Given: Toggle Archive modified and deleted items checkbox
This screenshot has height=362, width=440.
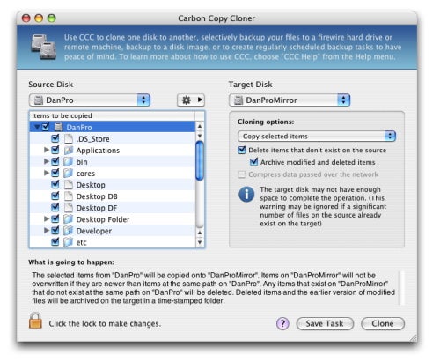Looking at the screenshot, I should [x=254, y=162].
